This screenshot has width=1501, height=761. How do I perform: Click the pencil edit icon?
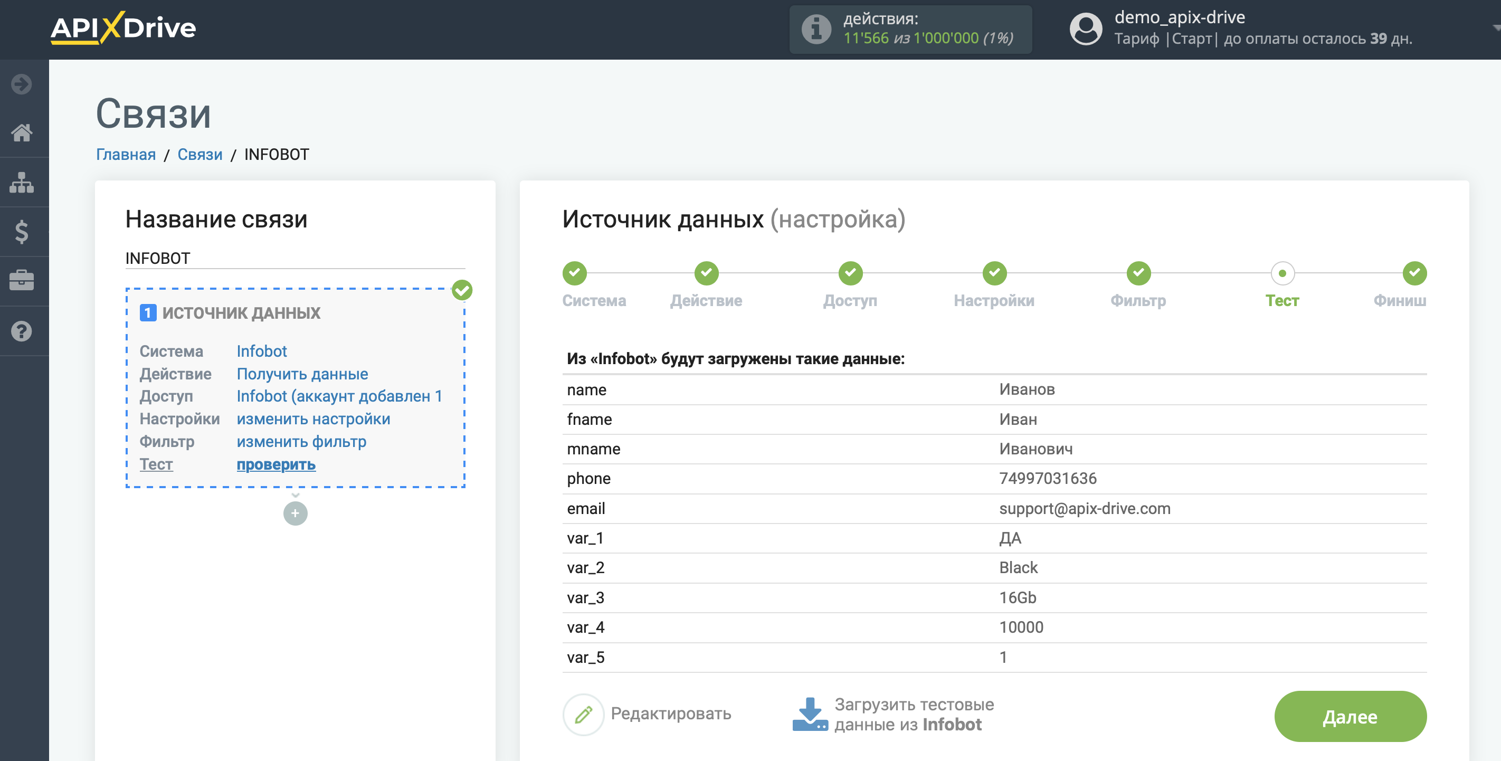583,715
